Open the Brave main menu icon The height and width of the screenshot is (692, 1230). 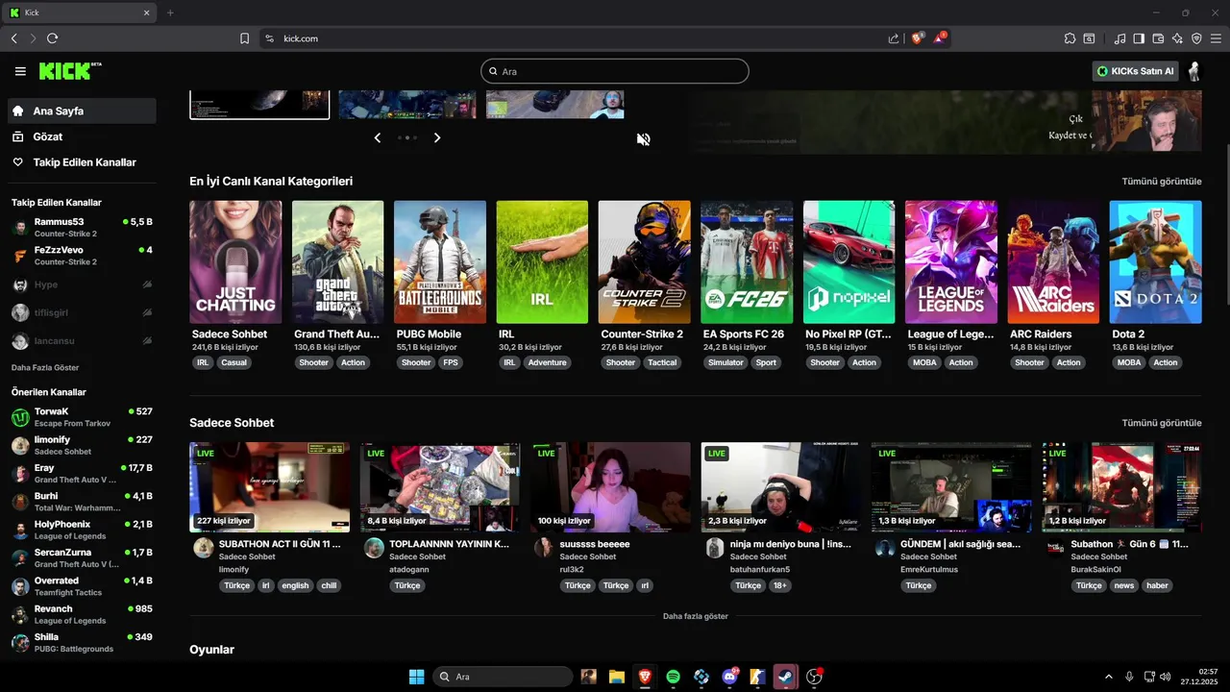(x=1216, y=38)
